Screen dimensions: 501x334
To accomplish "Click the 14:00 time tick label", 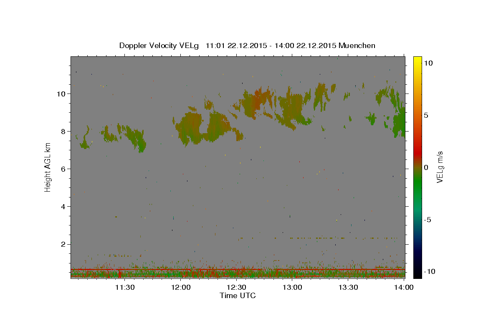I will click(404, 287).
